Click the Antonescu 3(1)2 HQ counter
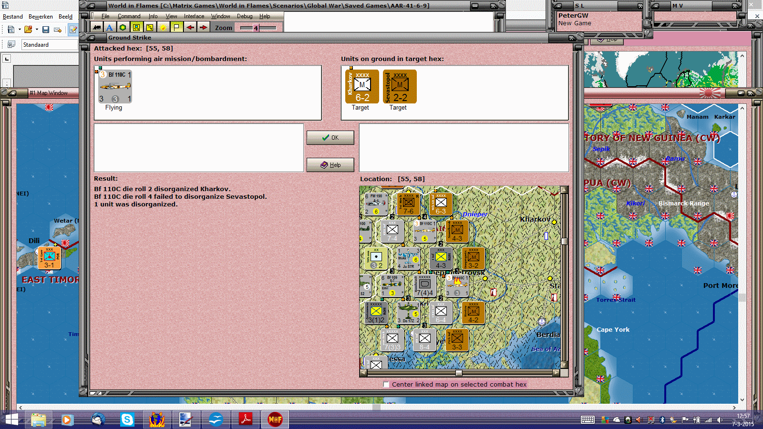The image size is (763, 429). [x=376, y=313]
